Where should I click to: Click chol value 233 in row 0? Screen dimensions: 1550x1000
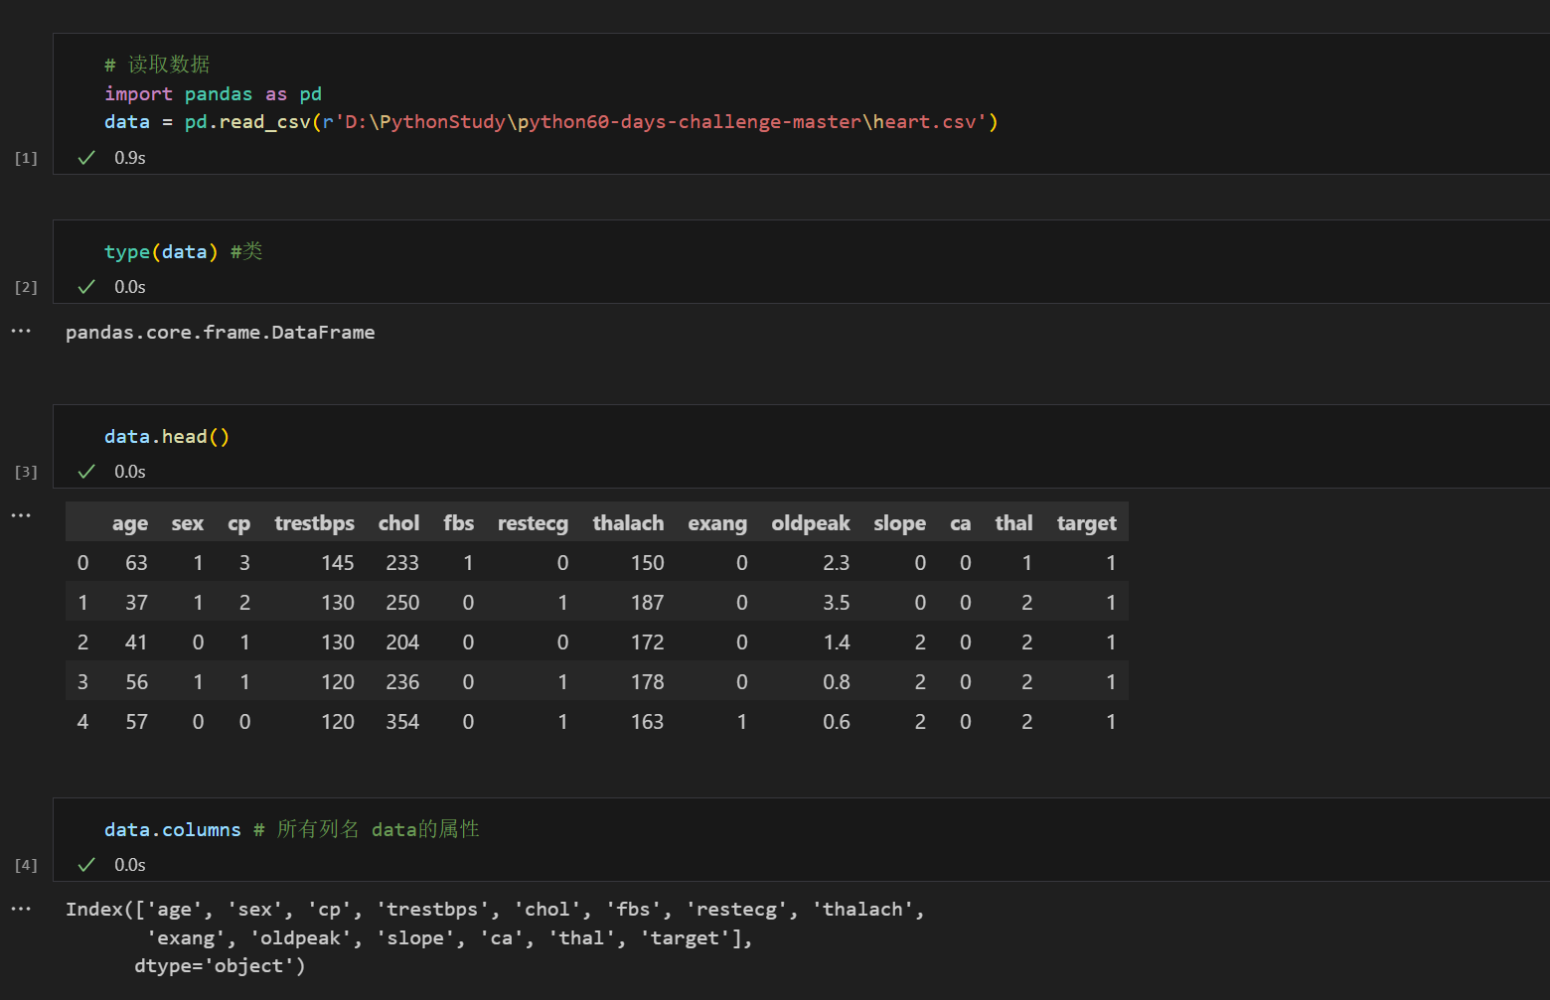pyautogui.click(x=402, y=563)
